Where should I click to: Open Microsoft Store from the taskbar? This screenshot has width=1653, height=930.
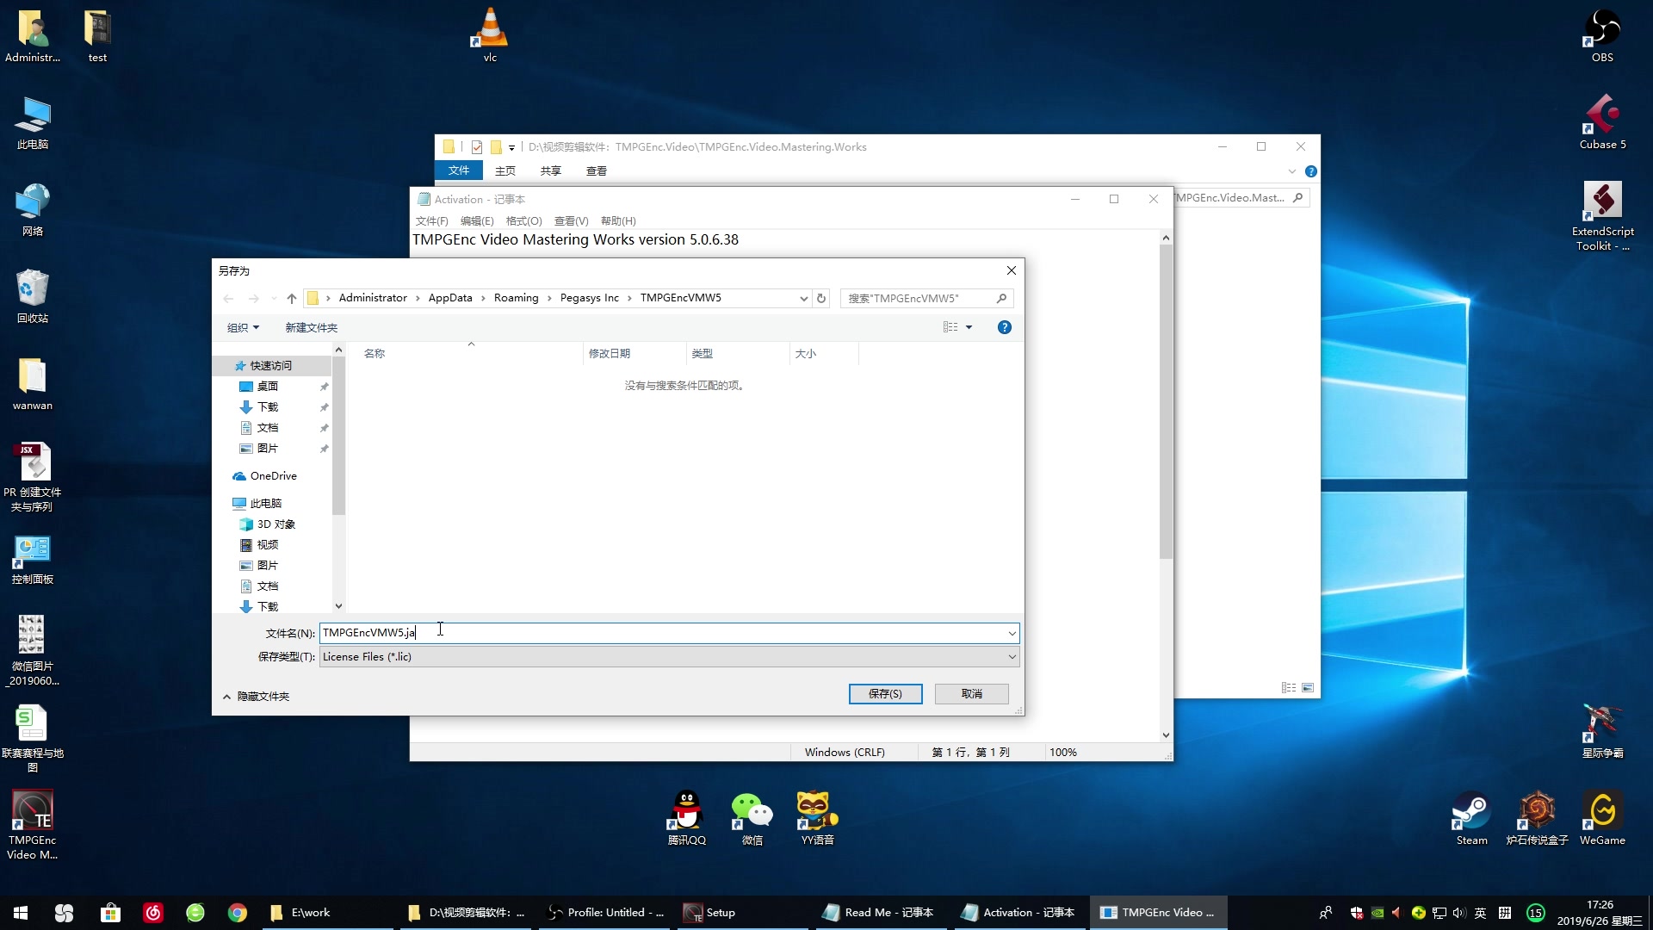(x=110, y=913)
